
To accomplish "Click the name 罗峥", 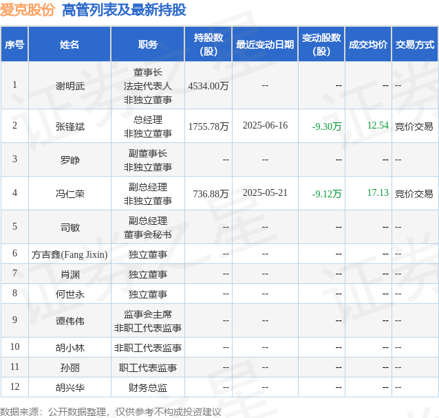I will coord(70,160).
